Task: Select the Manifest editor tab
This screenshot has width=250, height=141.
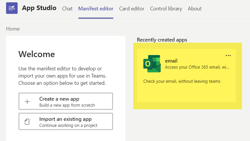Action: [96, 9]
